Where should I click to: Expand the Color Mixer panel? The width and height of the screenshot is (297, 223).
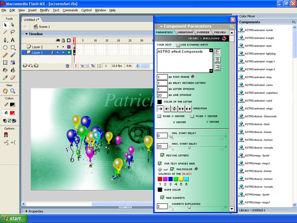(237, 16)
